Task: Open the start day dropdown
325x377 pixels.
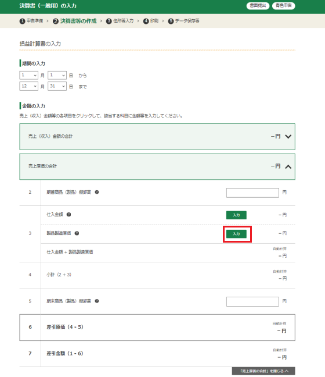Action: pos(57,75)
